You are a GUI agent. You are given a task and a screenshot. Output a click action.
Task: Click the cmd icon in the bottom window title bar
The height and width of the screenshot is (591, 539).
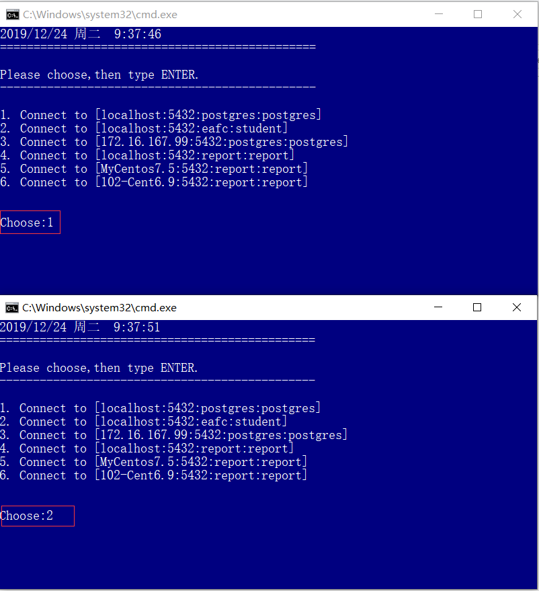[x=11, y=308]
